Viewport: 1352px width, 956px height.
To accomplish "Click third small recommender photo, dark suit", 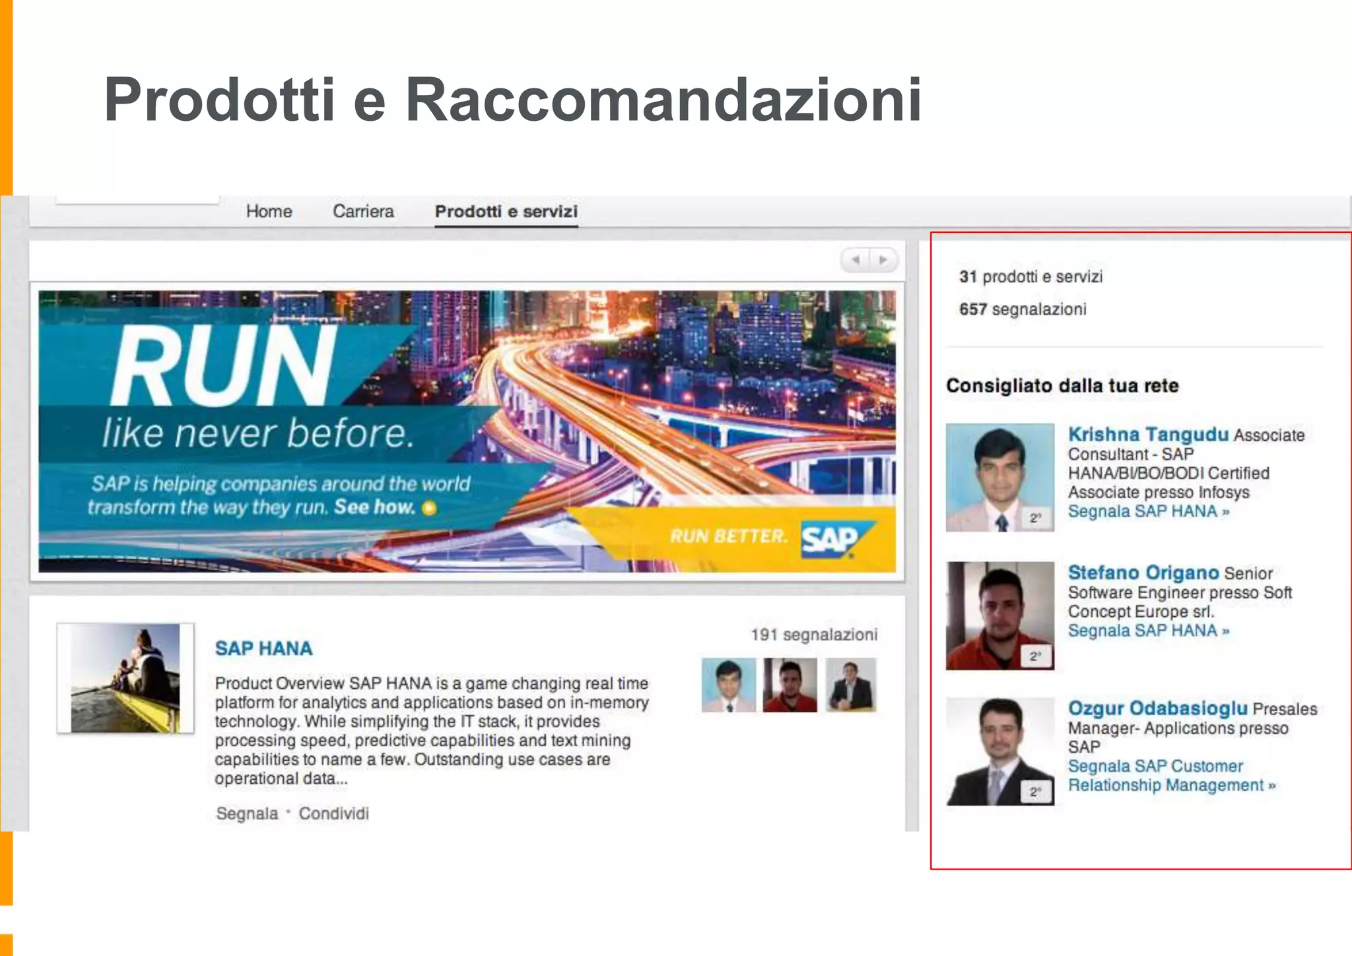I will tap(851, 685).
